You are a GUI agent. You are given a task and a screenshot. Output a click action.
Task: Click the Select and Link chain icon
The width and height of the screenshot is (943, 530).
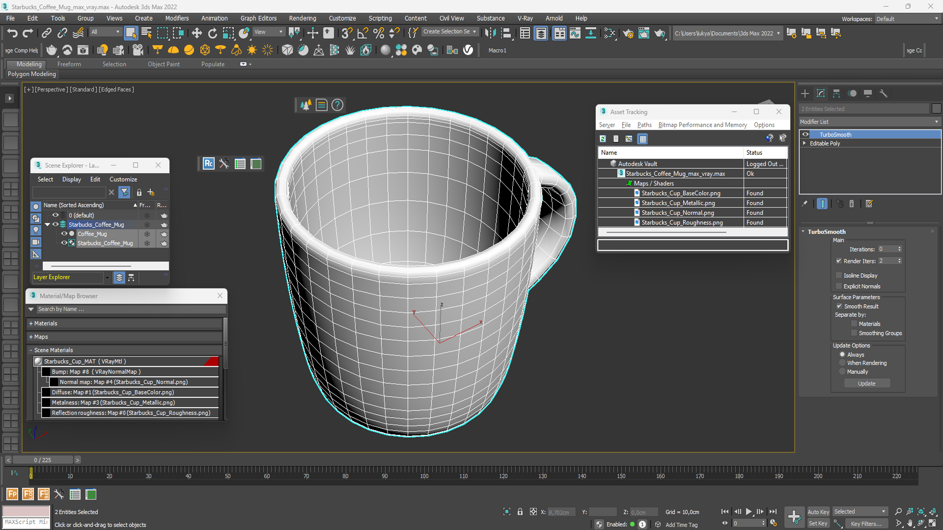point(46,33)
